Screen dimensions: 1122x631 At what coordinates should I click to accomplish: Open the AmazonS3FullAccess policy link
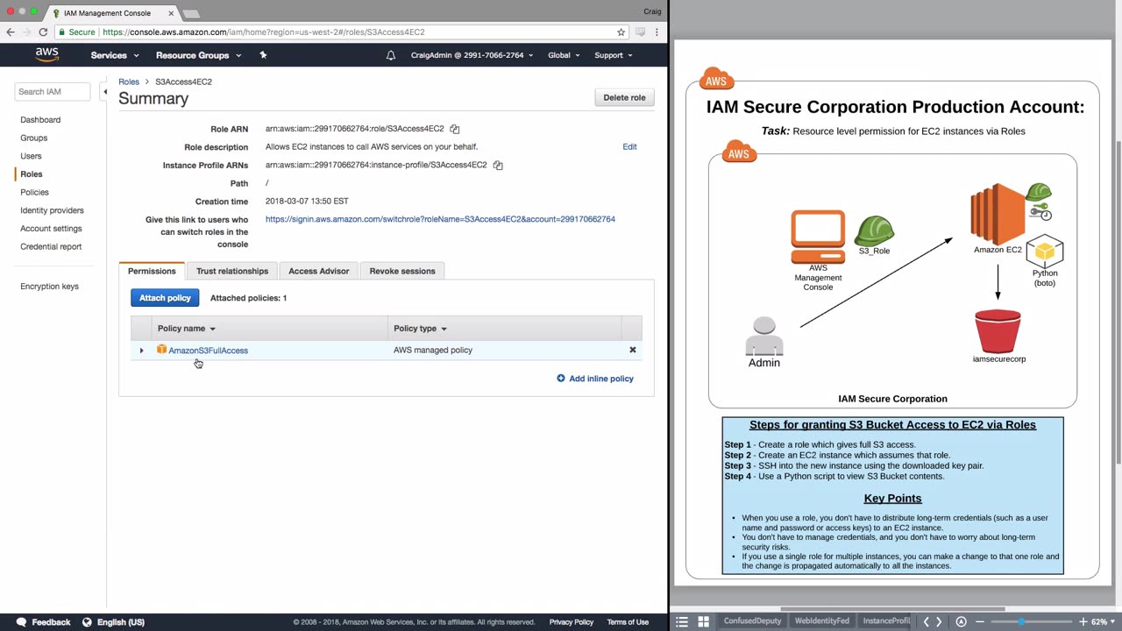tap(208, 351)
